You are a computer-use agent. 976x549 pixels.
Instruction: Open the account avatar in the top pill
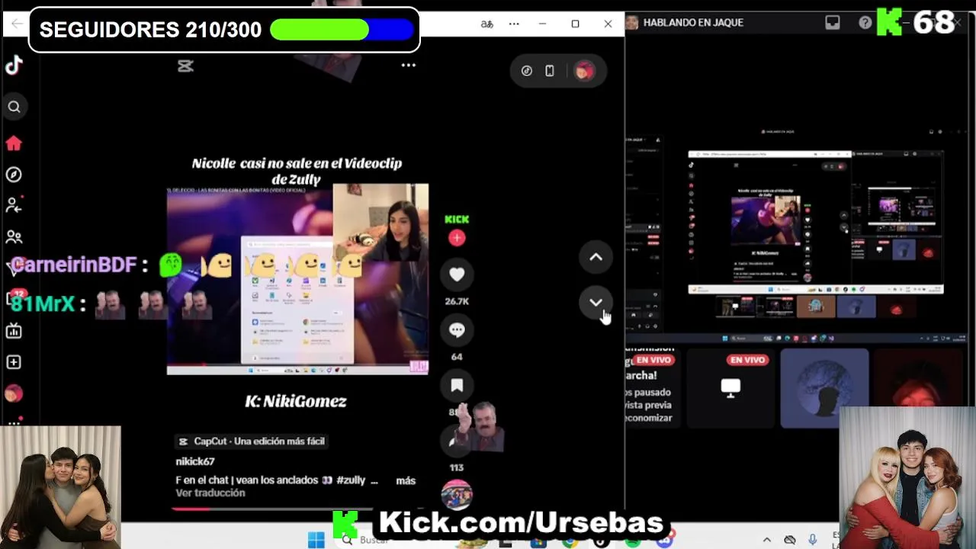[x=584, y=71]
